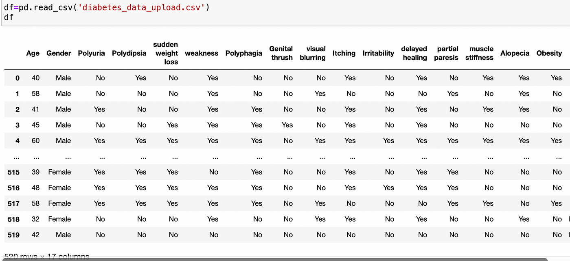Click the Polyuria column header
Screen dimensions: 570x261
pyautogui.click(x=91, y=53)
